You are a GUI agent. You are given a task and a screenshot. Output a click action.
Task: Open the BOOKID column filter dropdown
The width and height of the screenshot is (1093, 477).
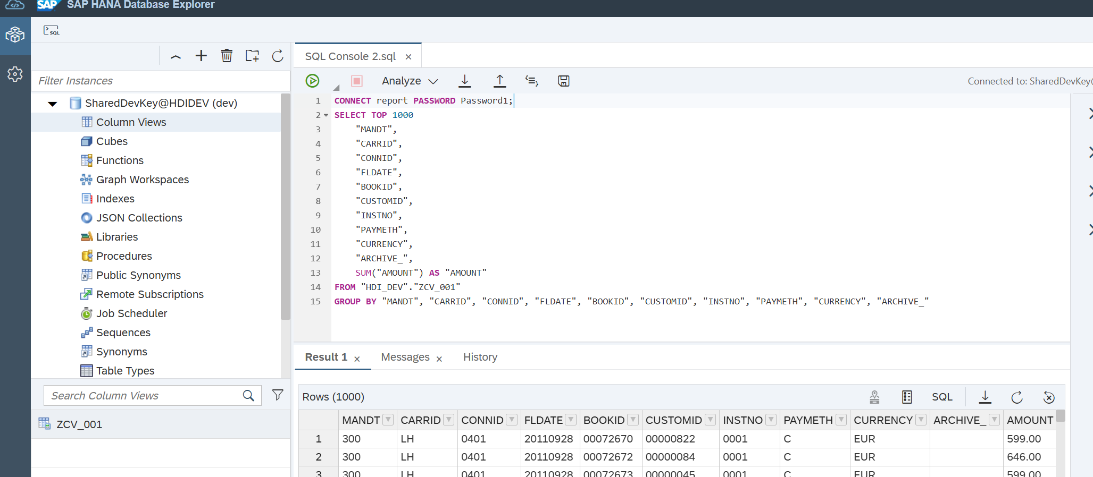633,420
